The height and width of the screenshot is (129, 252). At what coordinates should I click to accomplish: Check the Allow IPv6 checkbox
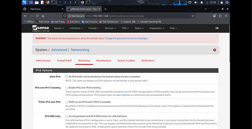(x=67, y=77)
